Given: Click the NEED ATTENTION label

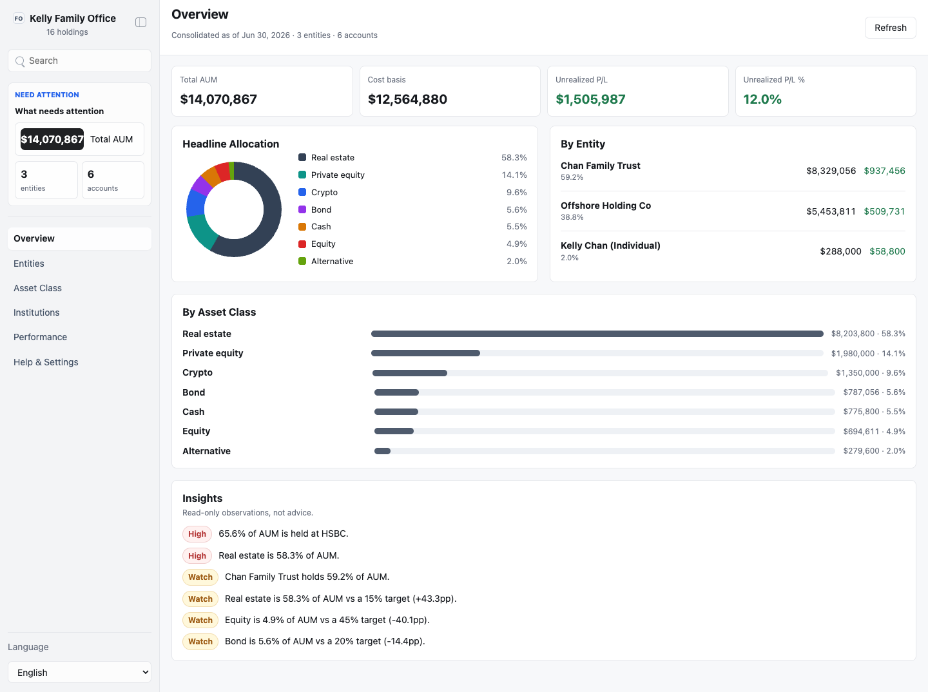Looking at the screenshot, I should coord(47,95).
